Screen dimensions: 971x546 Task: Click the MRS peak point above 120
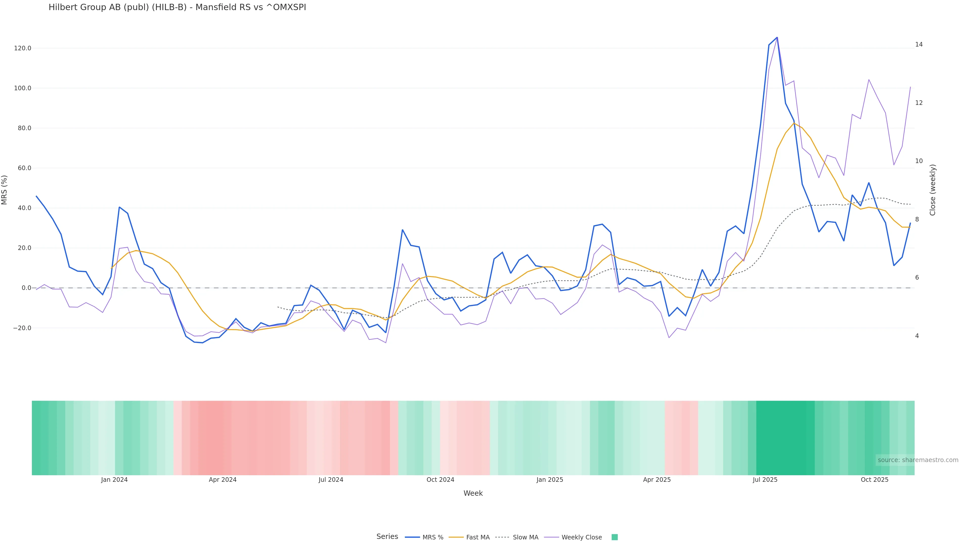(x=777, y=37)
